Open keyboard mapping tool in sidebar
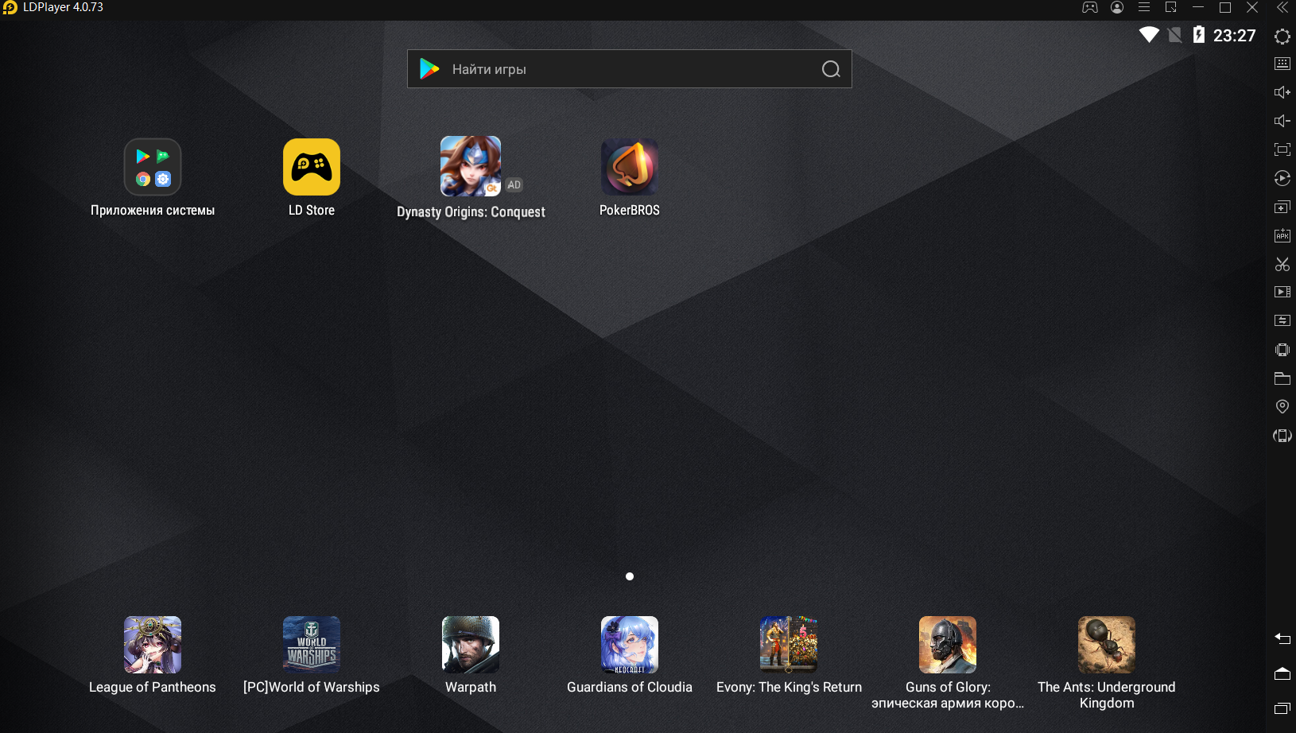 [1282, 64]
